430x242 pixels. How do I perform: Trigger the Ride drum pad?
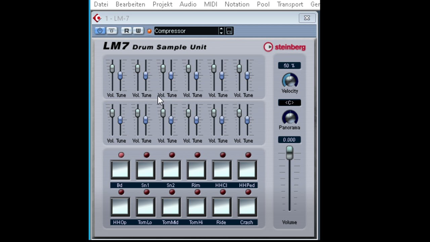click(x=222, y=207)
